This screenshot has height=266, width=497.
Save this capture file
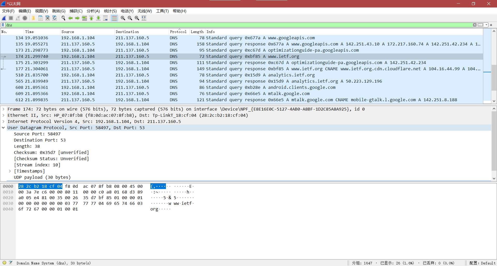click(41, 18)
